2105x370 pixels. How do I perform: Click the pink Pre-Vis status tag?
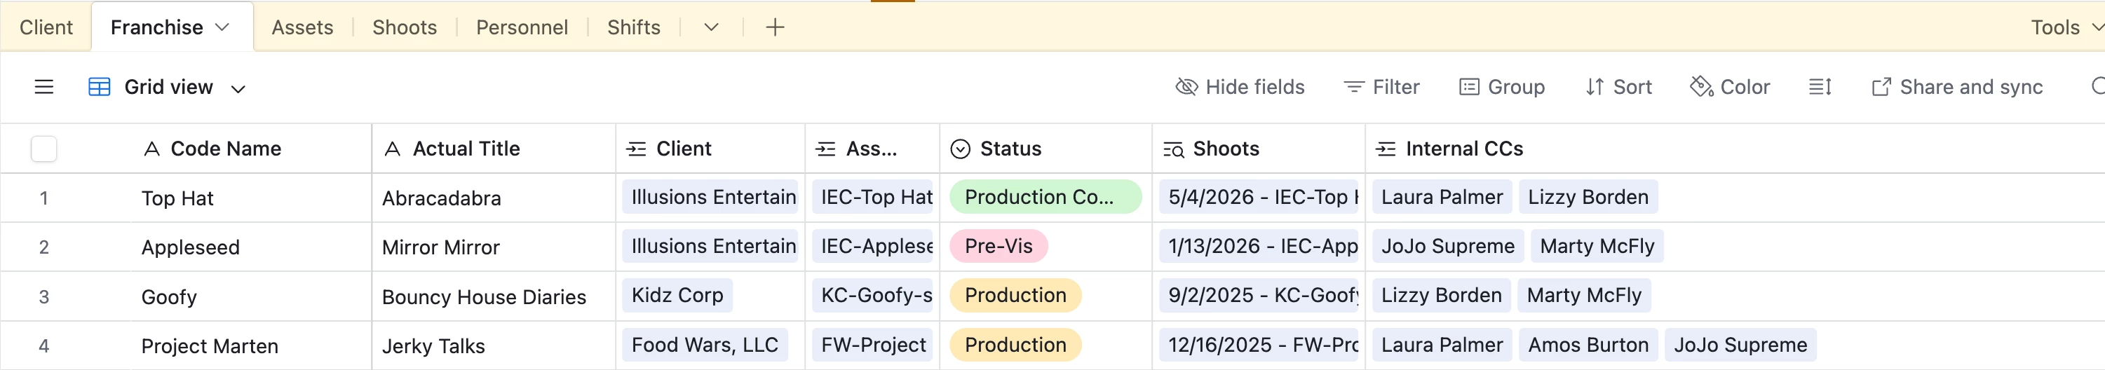[998, 246]
